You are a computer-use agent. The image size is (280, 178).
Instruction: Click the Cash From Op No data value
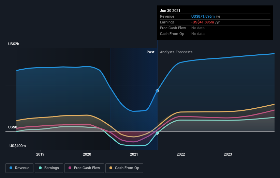pos(198,34)
